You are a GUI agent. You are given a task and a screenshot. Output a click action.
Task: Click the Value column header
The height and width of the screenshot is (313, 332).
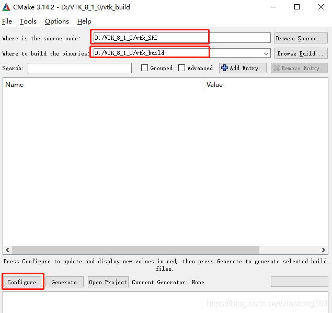[x=266, y=85]
